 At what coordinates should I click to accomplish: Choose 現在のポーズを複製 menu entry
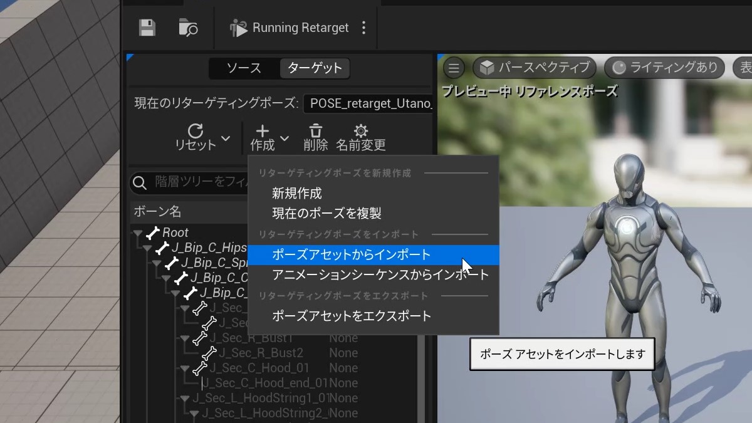click(x=326, y=213)
